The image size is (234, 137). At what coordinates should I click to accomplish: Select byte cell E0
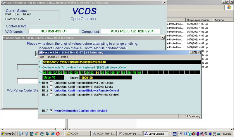(129, 73)
